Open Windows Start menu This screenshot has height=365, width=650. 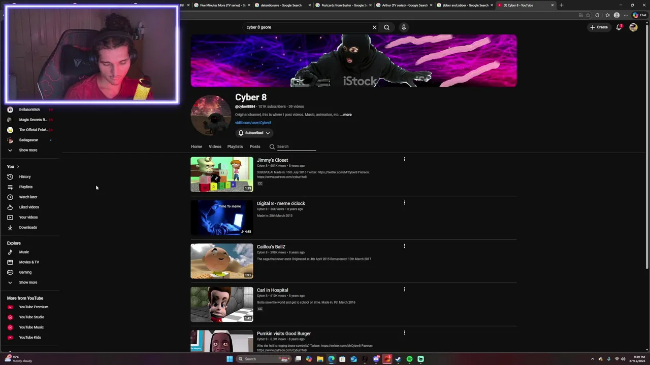[230, 359]
